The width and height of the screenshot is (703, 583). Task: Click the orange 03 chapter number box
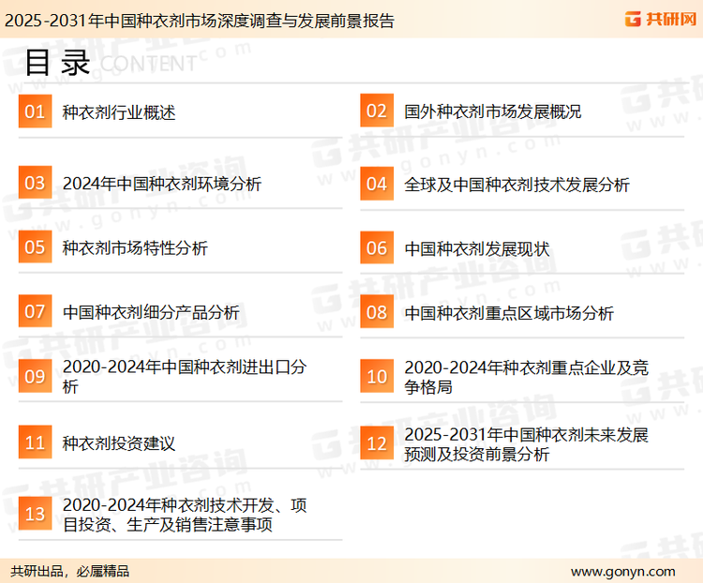point(35,183)
